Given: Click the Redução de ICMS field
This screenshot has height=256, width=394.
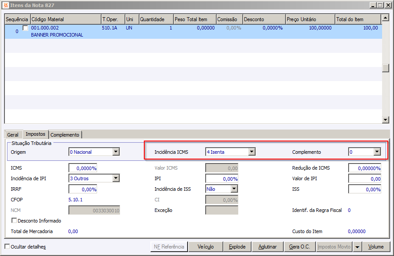Looking at the screenshot, I should [x=364, y=168].
